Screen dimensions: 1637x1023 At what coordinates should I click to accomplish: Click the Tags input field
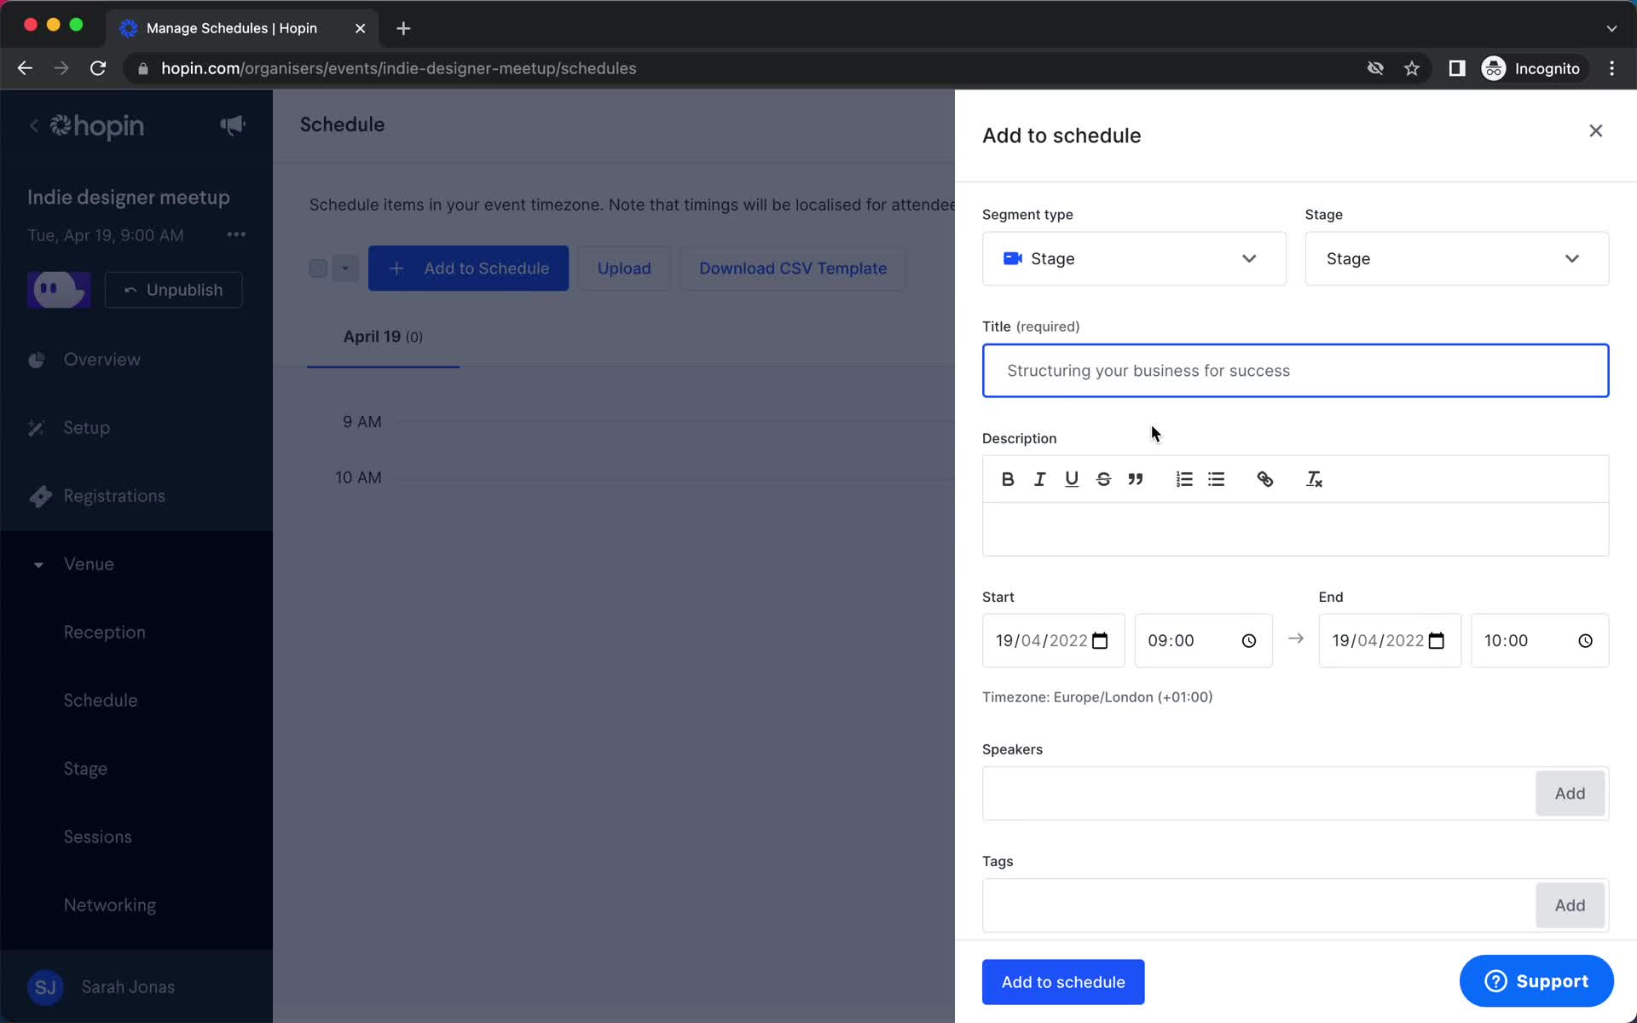click(1259, 905)
